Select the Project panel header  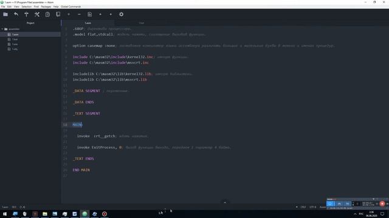coord(30,23)
